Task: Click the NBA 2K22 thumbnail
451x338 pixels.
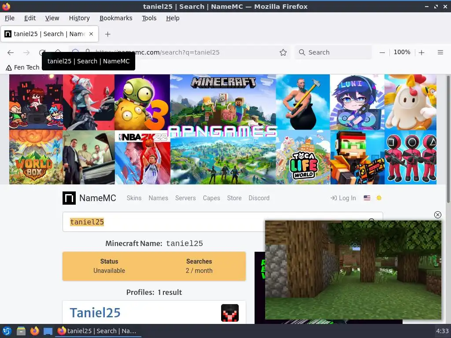Action: (x=143, y=157)
